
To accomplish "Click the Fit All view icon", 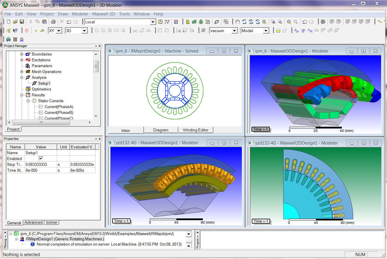I will tap(289, 21).
